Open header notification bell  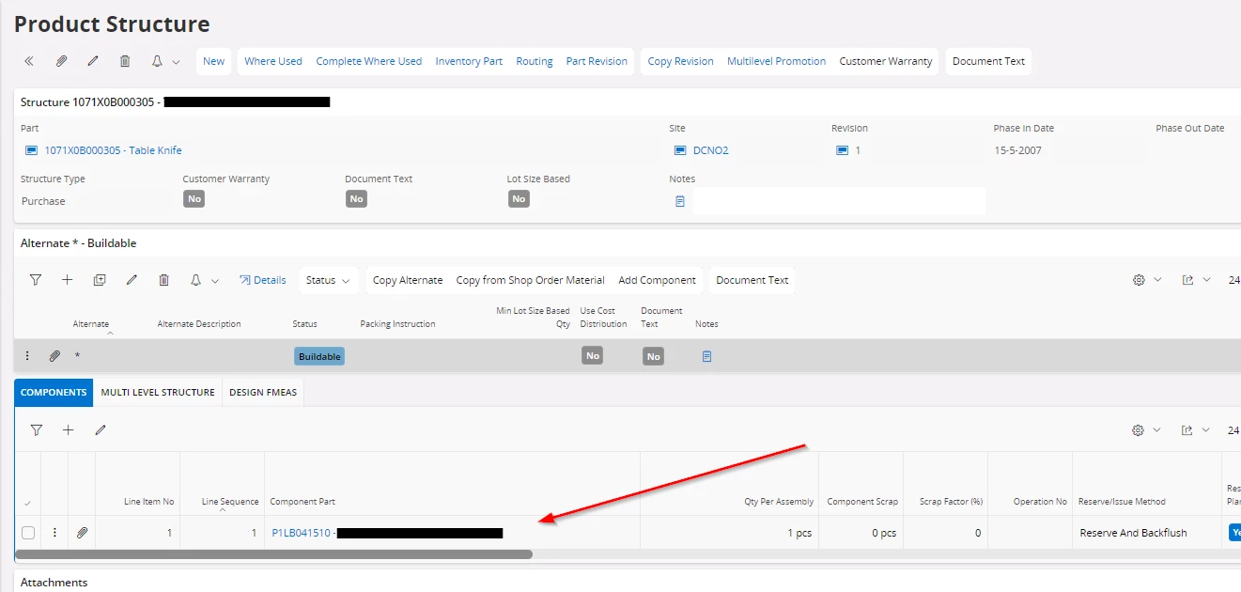click(x=158, y=61)
